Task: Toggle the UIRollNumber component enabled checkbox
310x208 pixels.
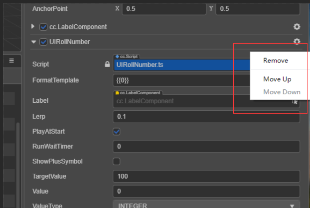Action: pyautogui.click(x=43, y=42)
